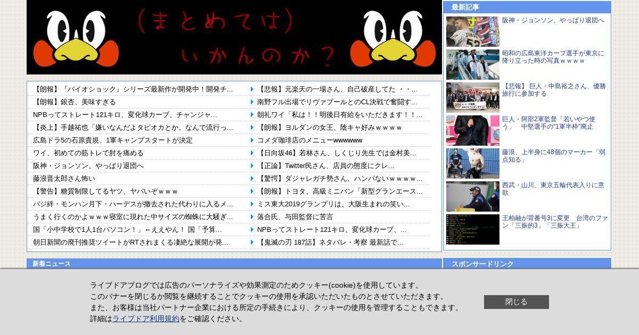The width and height of the screenshot is (639, 335).
Task: Click arrow bullet beside 【朗報】ヨルダンの女王
Action: (252, 128)
